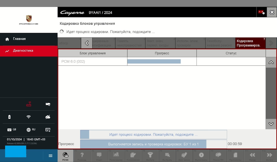This screenshot has height=162, width=277.
Task: Switch to Обзор tab
Action: point(69,43)
